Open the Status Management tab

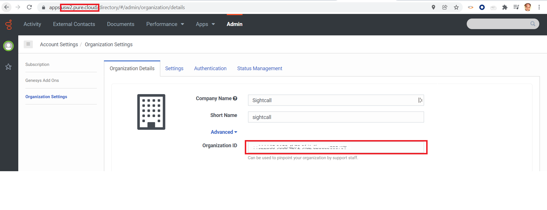pos(260,68)
